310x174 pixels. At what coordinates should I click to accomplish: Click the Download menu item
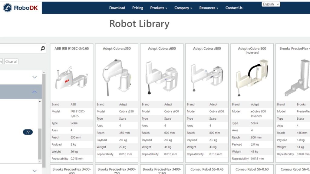tap(117, 8)
